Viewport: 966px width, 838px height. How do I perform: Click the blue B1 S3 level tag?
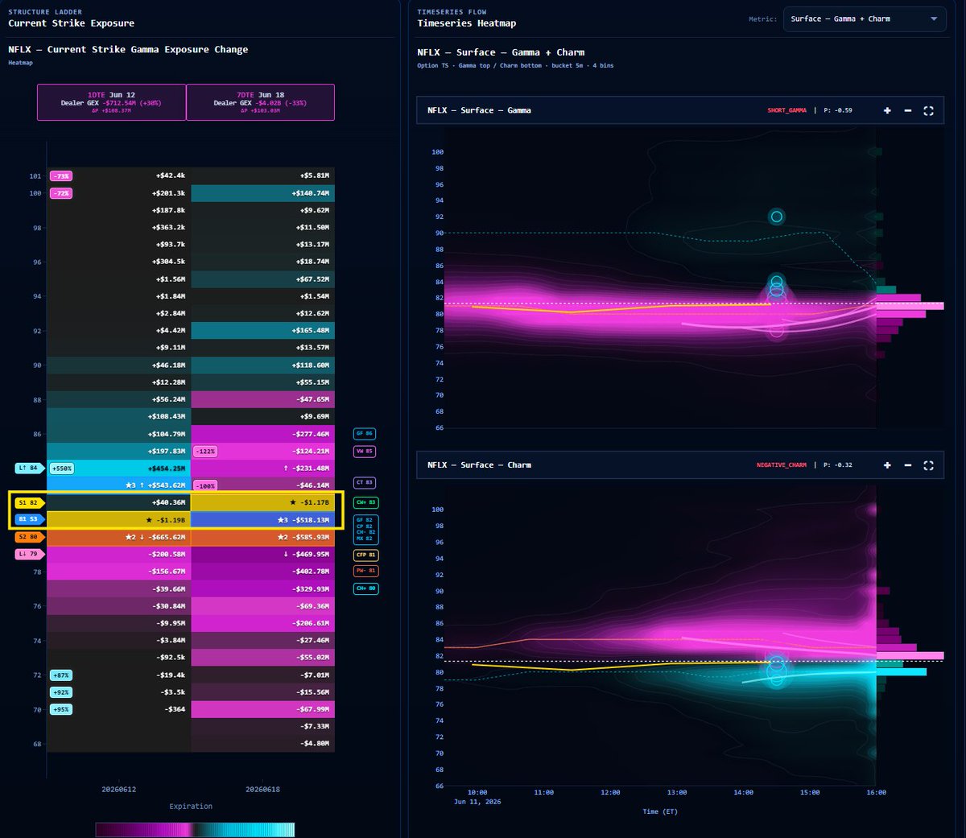click(29, 519)
